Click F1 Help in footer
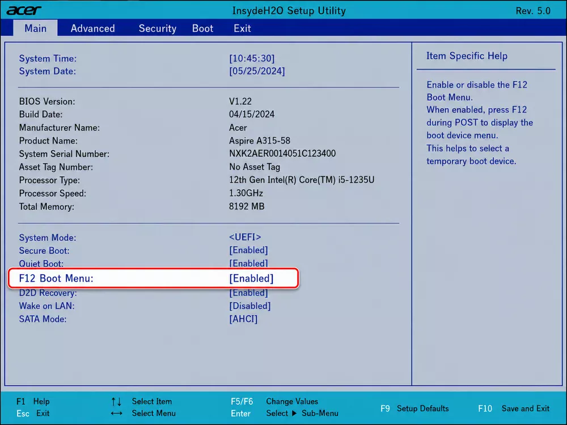 33,401
